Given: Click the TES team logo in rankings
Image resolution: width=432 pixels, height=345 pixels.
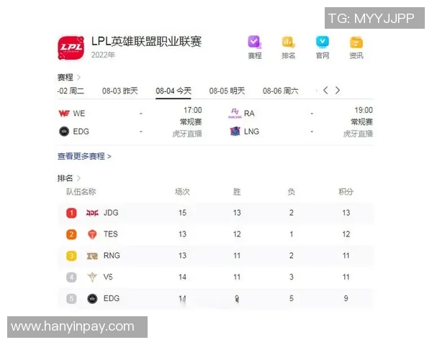Looking at the screenshot, I should click(x=92, y=234).
